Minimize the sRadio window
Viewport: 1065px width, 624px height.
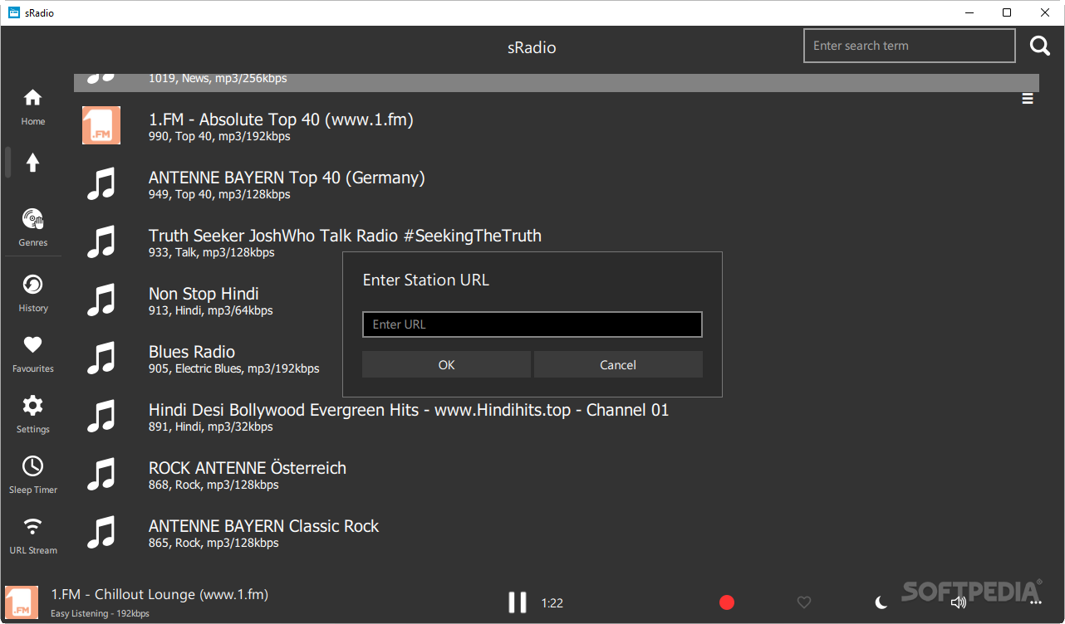tap(969, 12)
